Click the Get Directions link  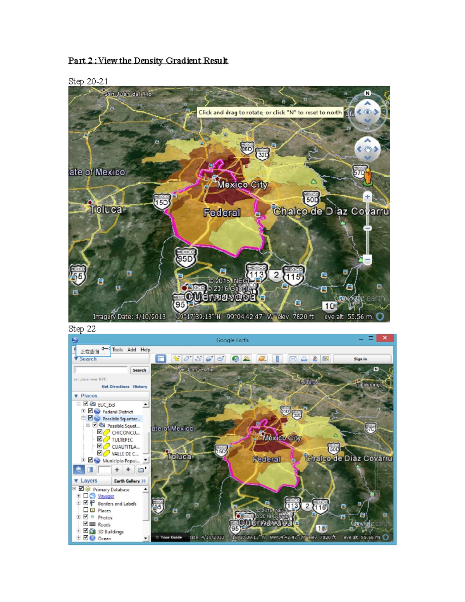pos(115,386)
